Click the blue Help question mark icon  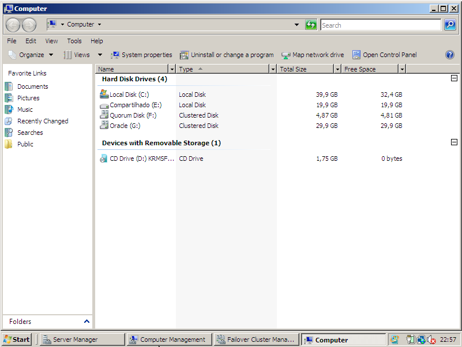pos(450,55)
